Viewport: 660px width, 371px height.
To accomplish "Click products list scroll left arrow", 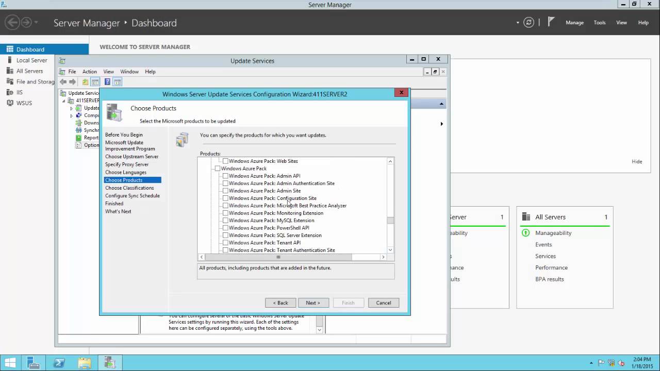I will click(x=202, y=257).
